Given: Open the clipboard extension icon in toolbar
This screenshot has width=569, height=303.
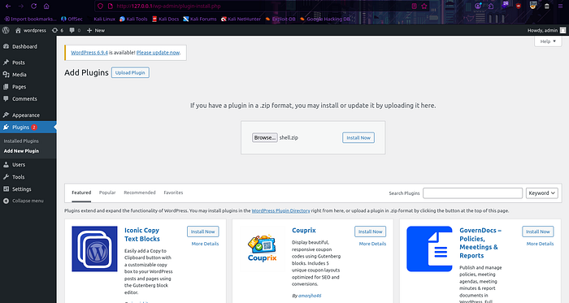Looking at the screenshot, I should 547,6.
